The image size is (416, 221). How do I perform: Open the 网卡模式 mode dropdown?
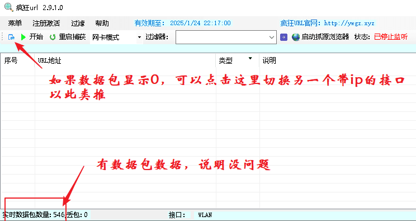coord(116,37)
